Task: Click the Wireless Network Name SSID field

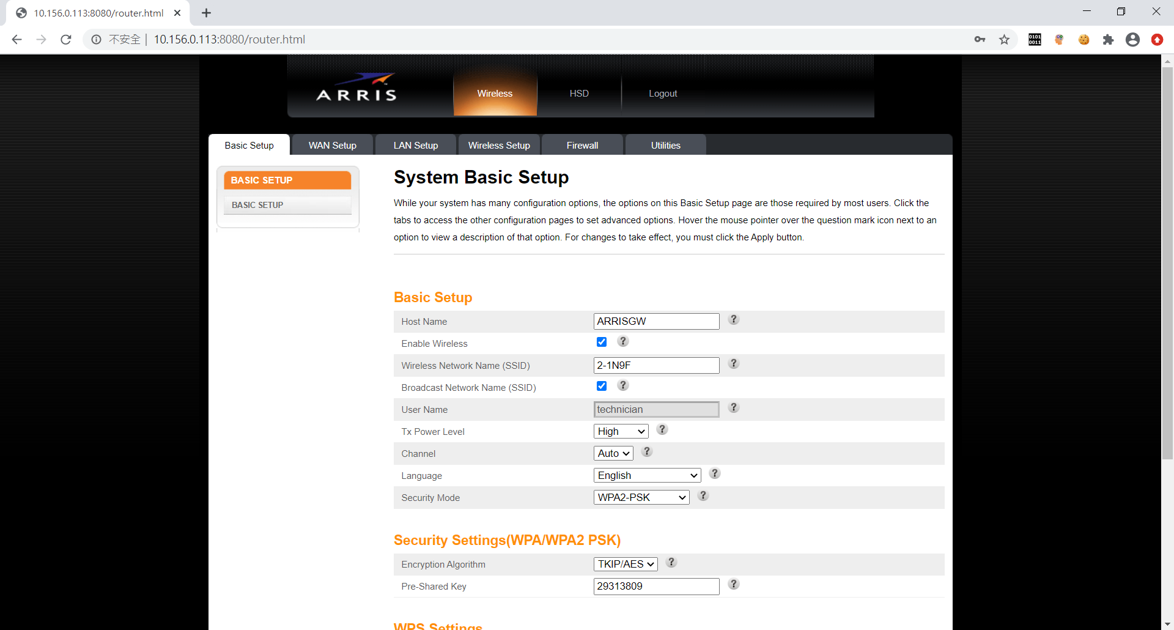Action: (x=656, y=365)
